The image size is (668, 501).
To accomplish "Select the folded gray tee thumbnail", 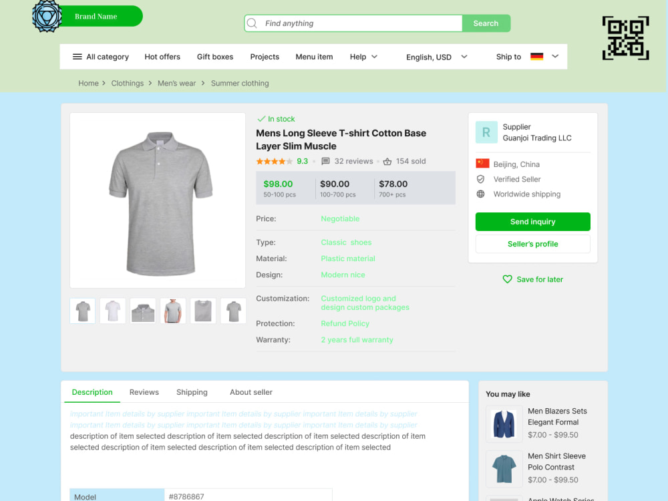I will click(203, 311).
